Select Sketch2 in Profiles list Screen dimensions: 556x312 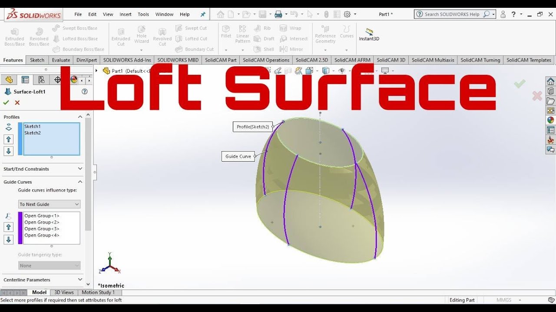pos(33,133)
